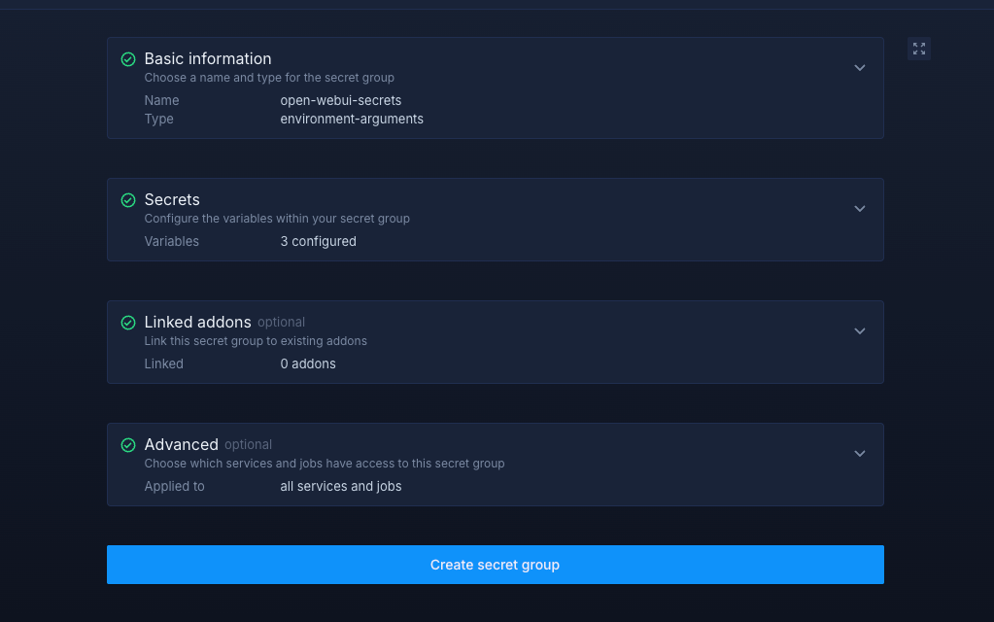
Task: Click the '0 addons' linked summary
Action: click(x=307, y=364)
